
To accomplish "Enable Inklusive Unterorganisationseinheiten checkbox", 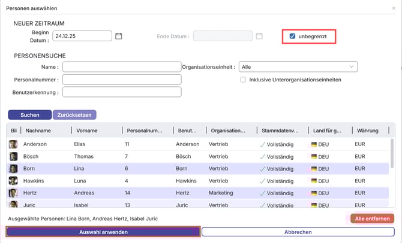I will tap(243, 79).
